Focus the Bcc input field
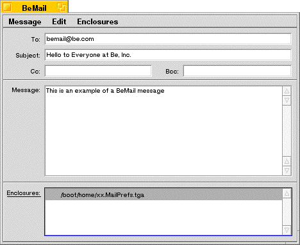The image size is (300, 245). [237, 71]
